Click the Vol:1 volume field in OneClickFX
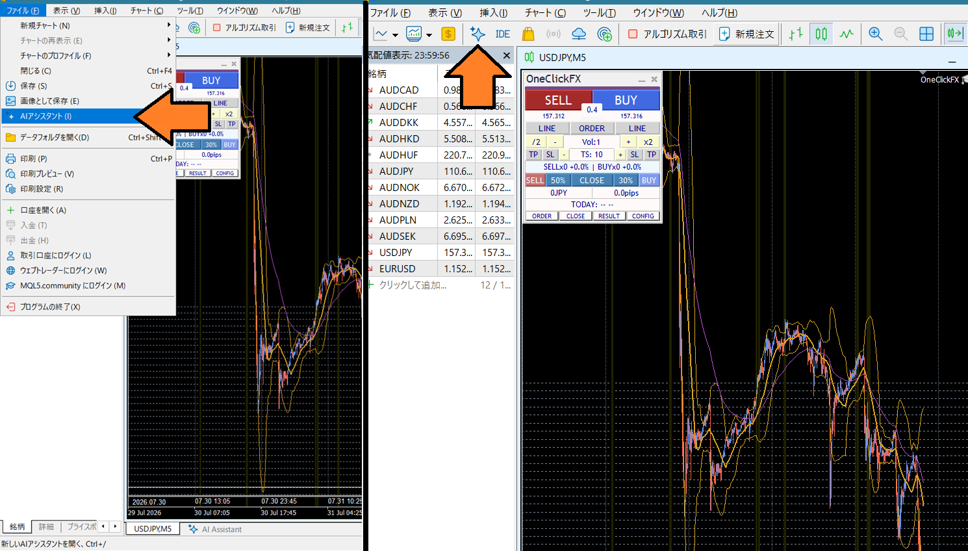This screenshot has width=968, height=551. (591, 142)
